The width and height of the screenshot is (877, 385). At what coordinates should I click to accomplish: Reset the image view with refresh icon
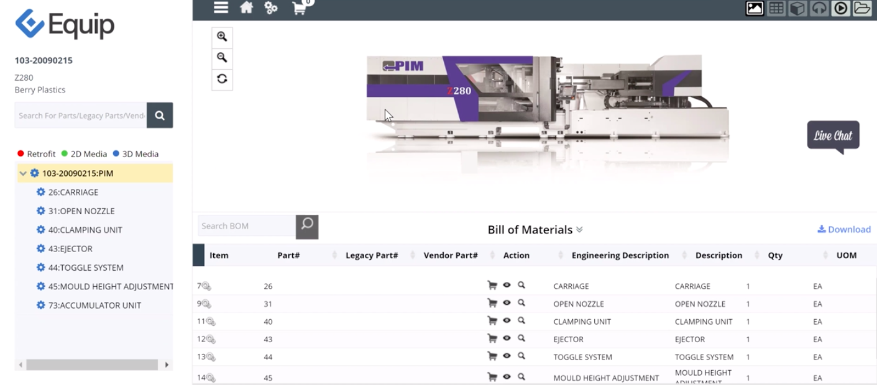(222, 79)
